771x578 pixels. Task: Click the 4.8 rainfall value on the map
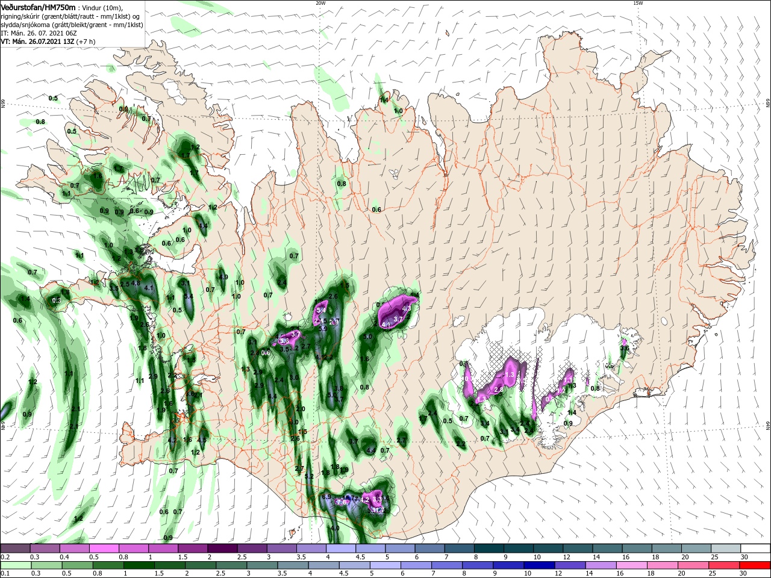(x=136, y=283)
